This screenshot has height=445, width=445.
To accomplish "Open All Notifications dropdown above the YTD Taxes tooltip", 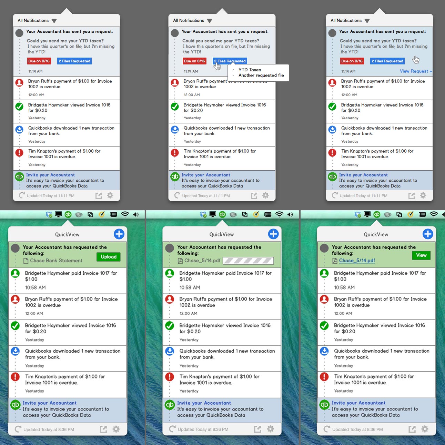I will (192, 21).
